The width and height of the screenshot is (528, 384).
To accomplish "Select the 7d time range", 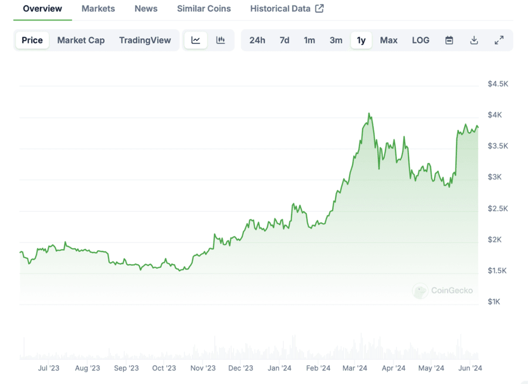I will [285, 40].
